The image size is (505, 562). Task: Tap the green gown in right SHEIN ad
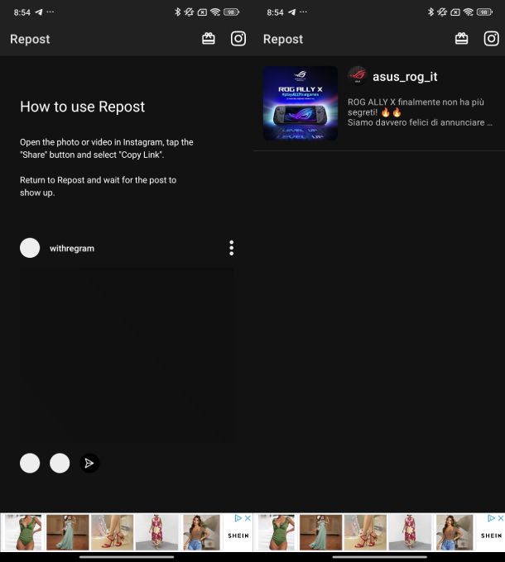coord(320,532)
